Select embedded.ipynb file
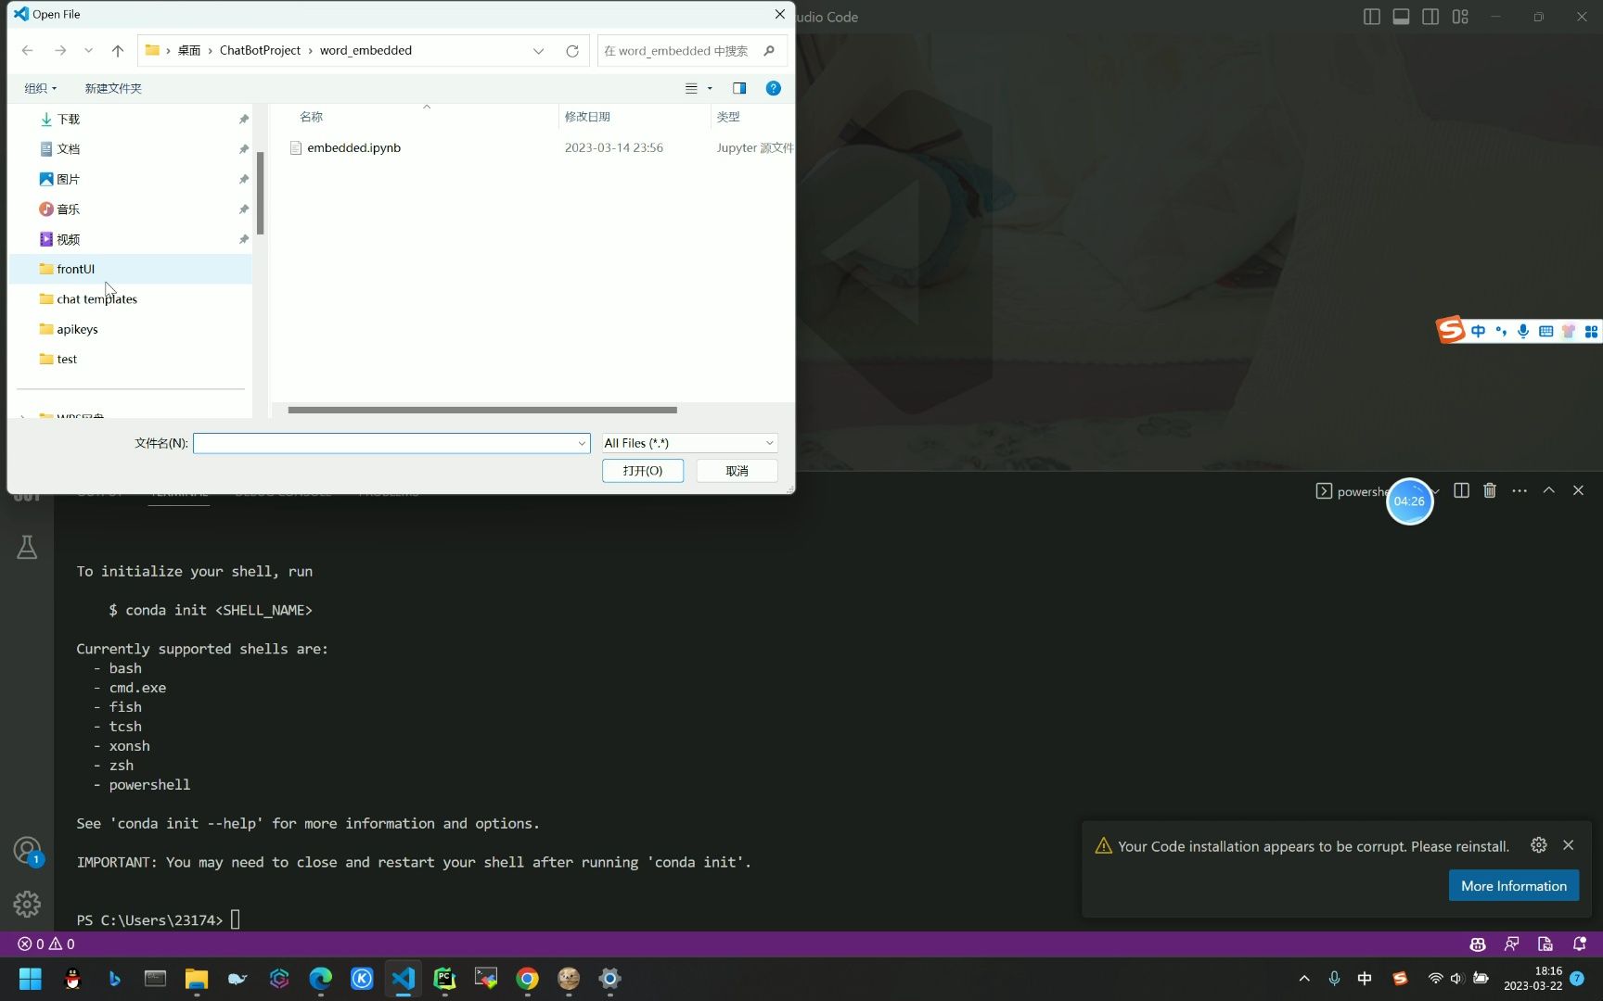 point(353,147)
